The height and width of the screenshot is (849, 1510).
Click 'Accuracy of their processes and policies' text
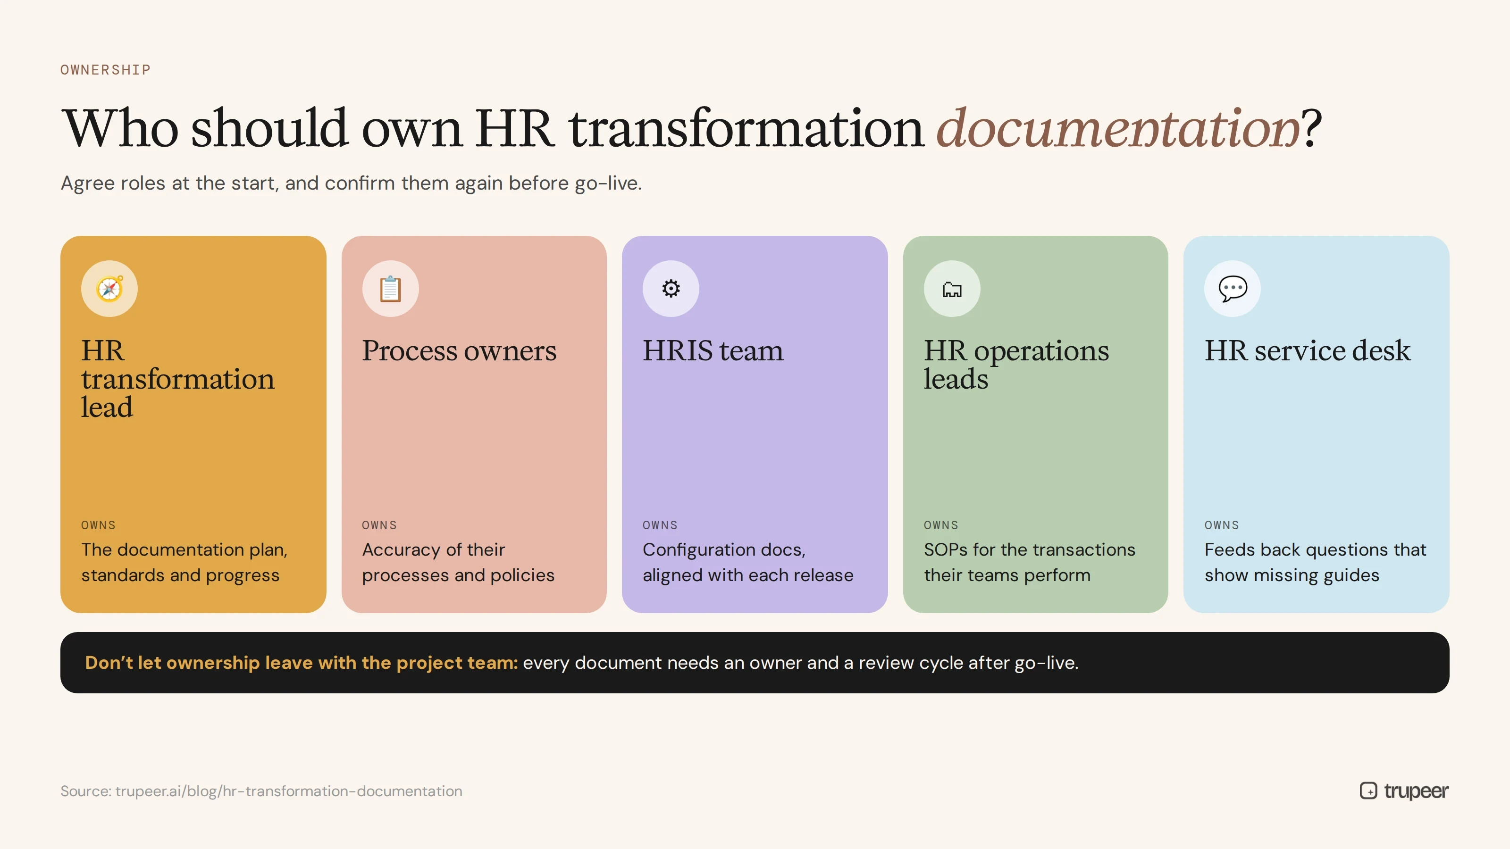[x=458, y=563]
